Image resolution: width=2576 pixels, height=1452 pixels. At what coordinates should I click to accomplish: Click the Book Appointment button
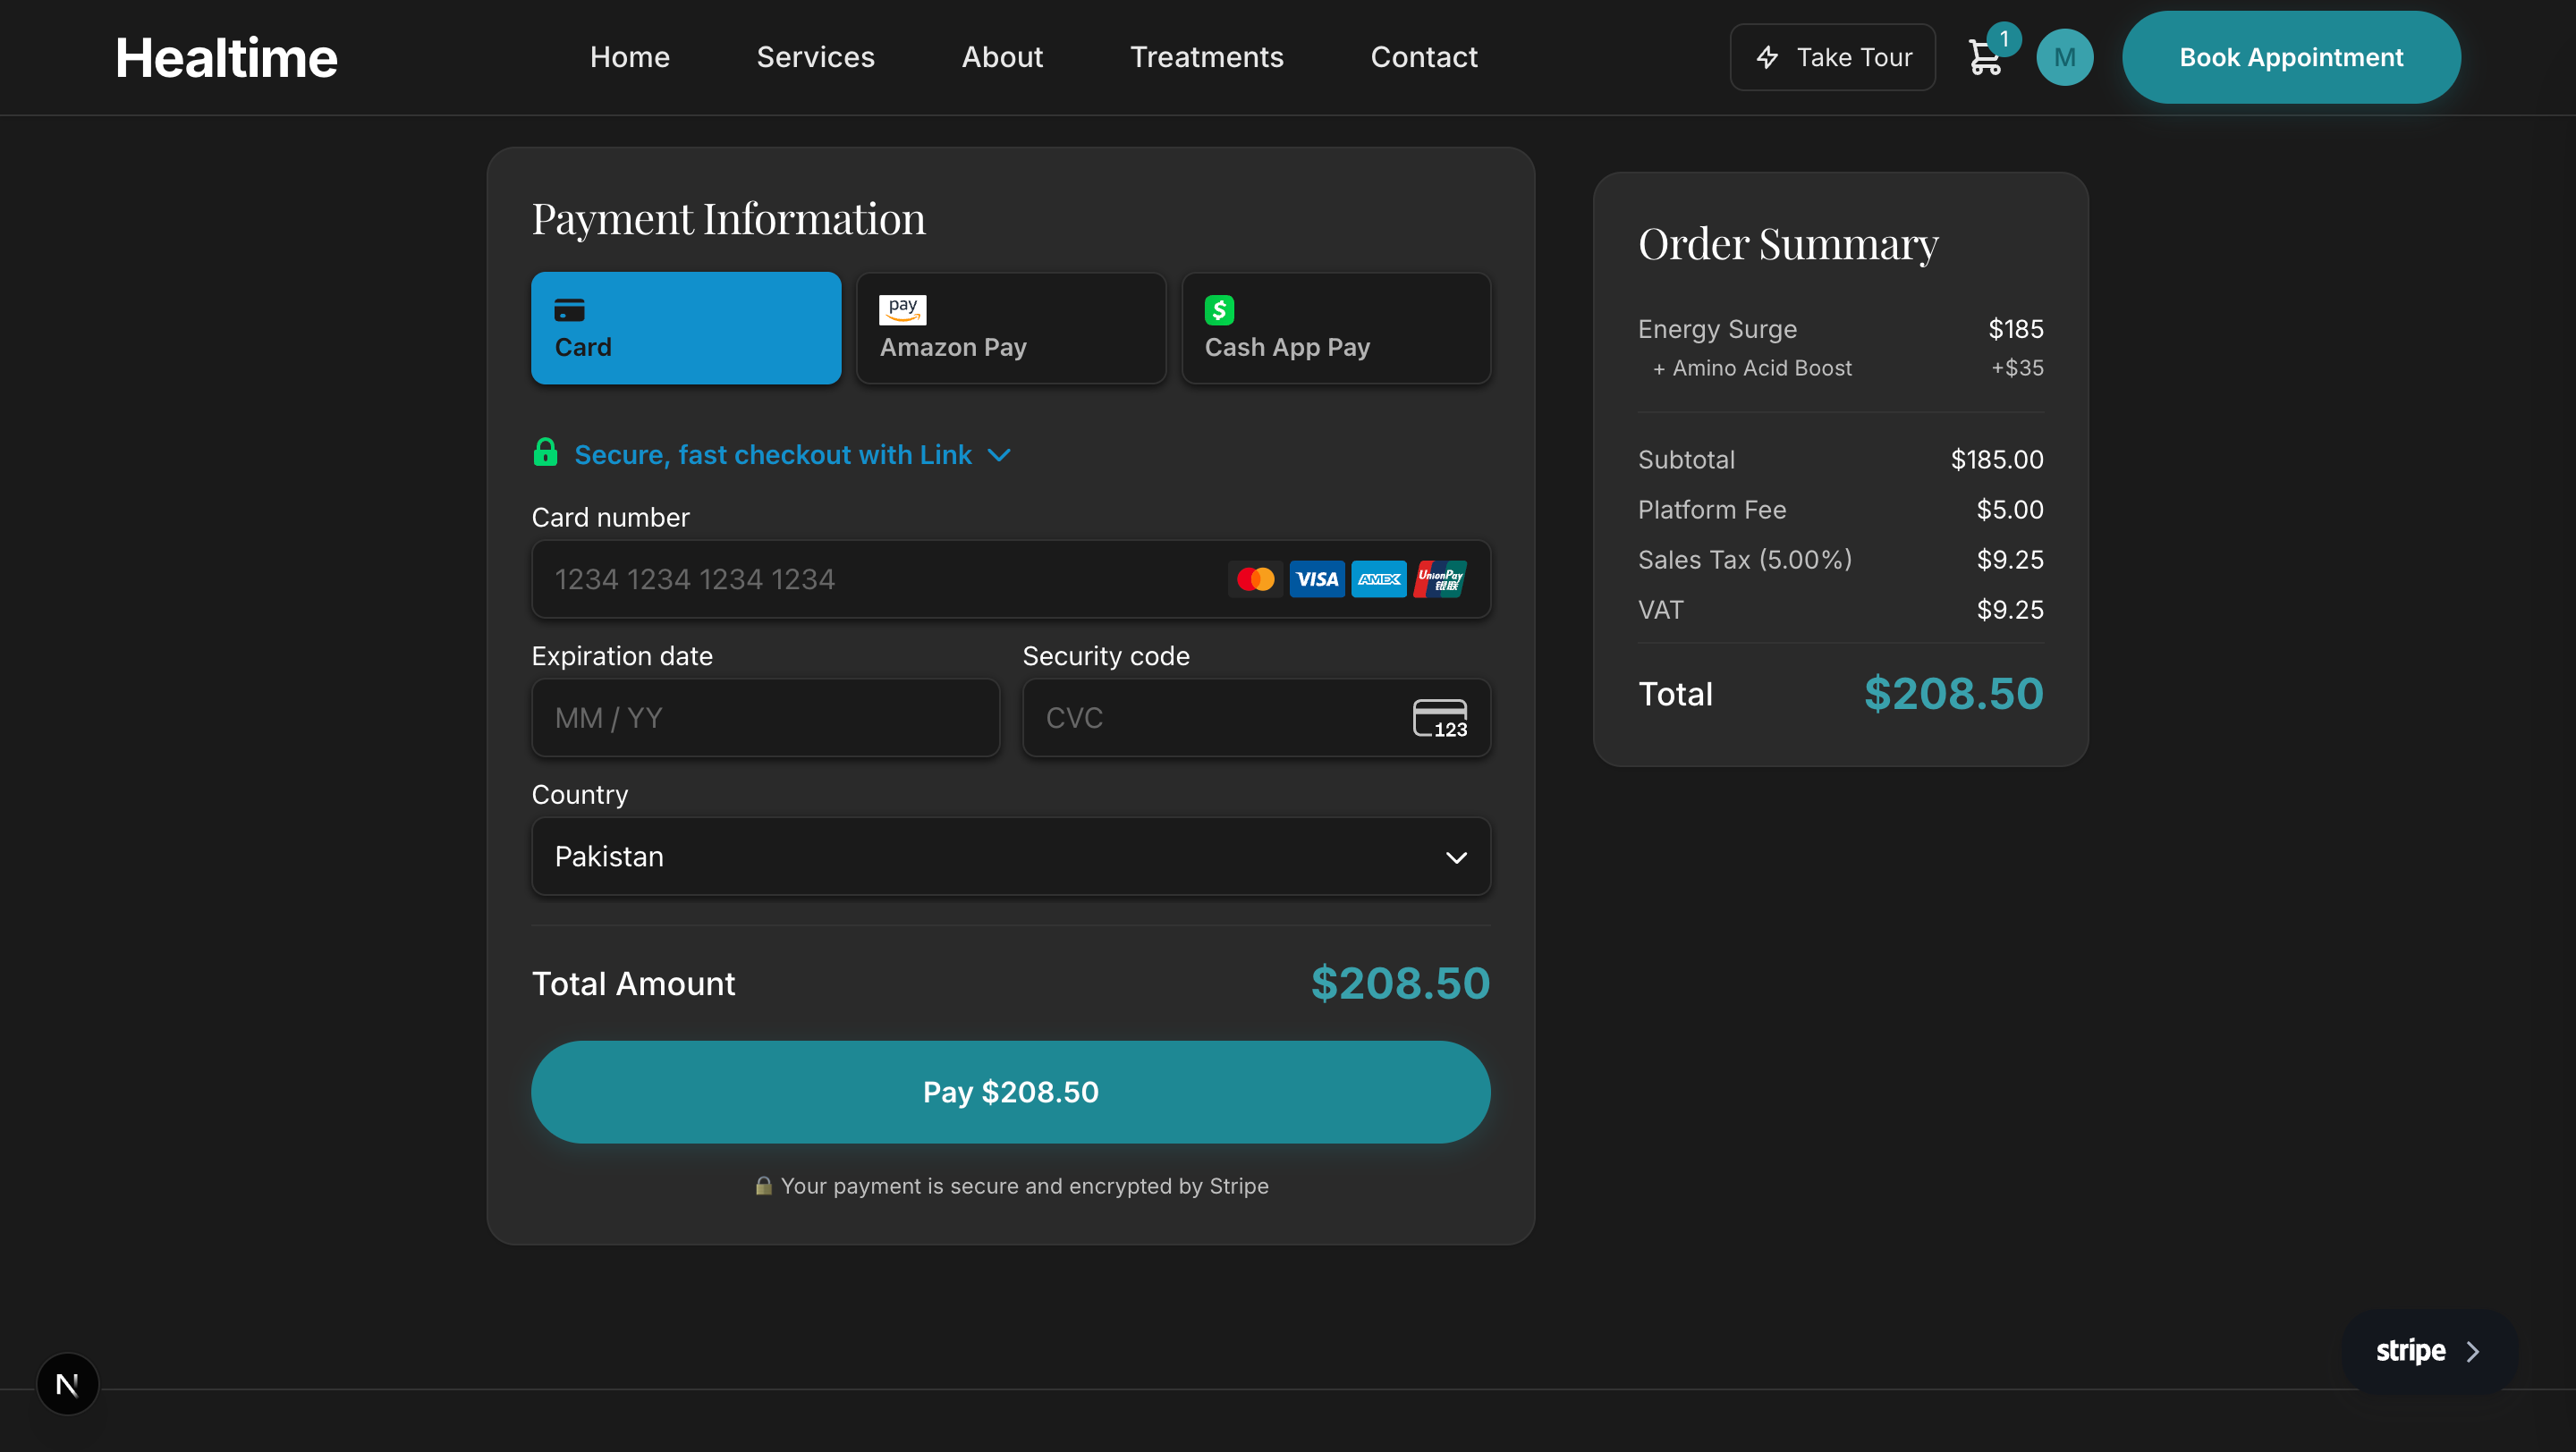point(2291,57)
